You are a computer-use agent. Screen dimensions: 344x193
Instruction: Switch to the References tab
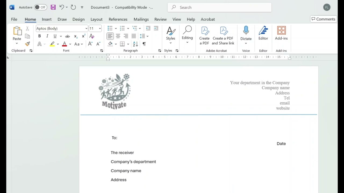click(118, 19)
